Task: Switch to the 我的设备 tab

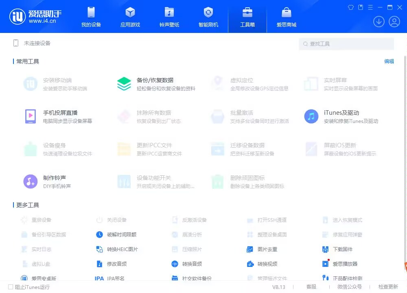Action: [91, 17]
